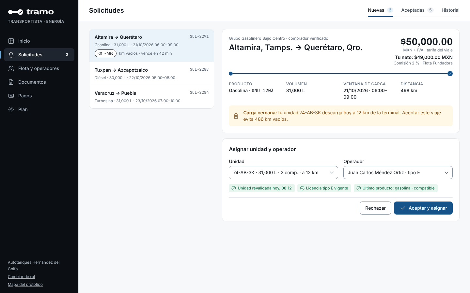Click the Solicitudes bell icon

(x=11, y=55)
